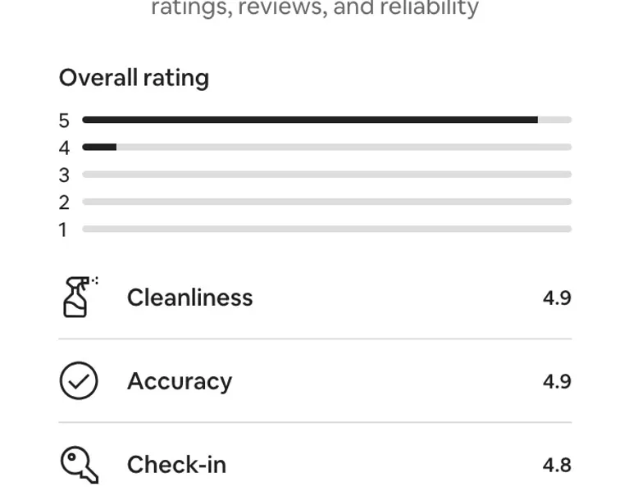The height and width of the screenshot is (491, 638).
Task: Click the number 5 rating label
Action: (x=64, y=121)
